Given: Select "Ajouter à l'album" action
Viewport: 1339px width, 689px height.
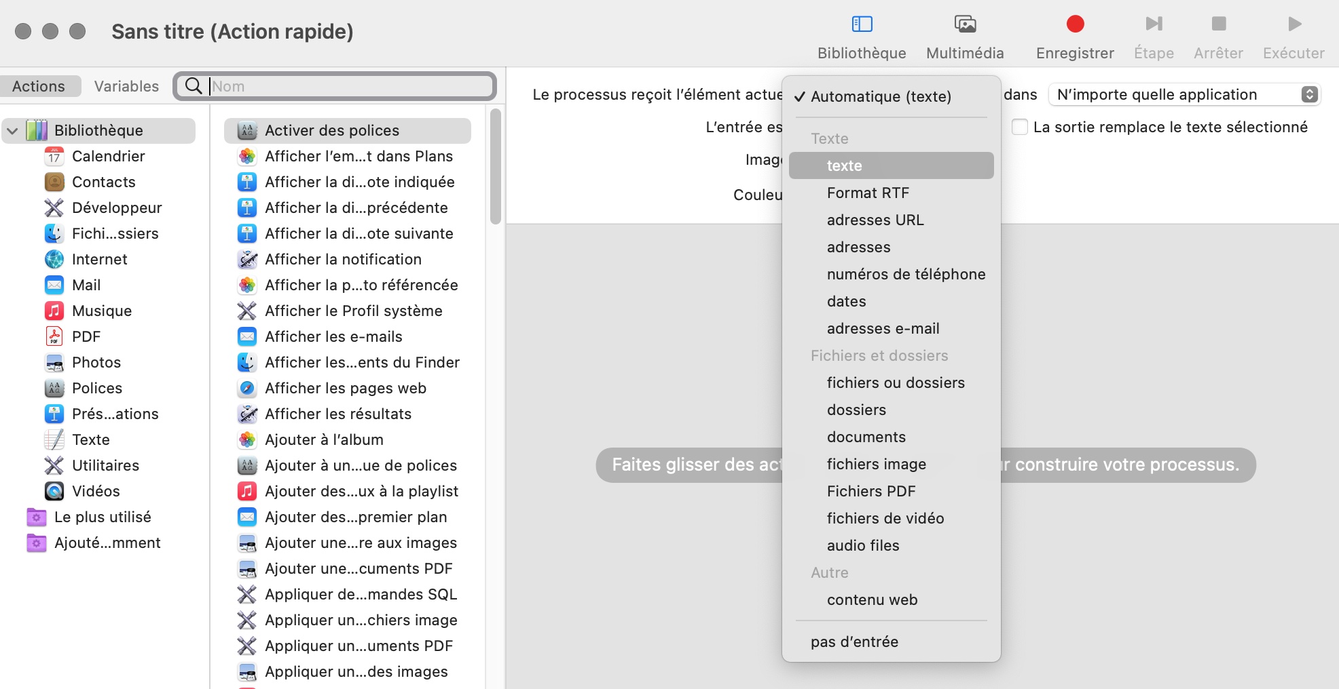Looking at the screenshot, I should tap(348, 440).
